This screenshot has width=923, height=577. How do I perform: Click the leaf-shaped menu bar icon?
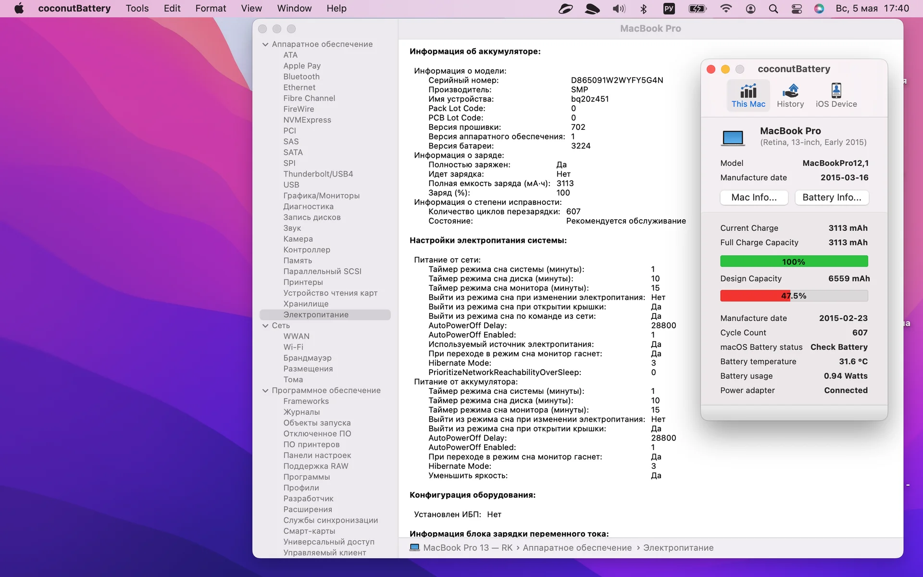[566, 8]
